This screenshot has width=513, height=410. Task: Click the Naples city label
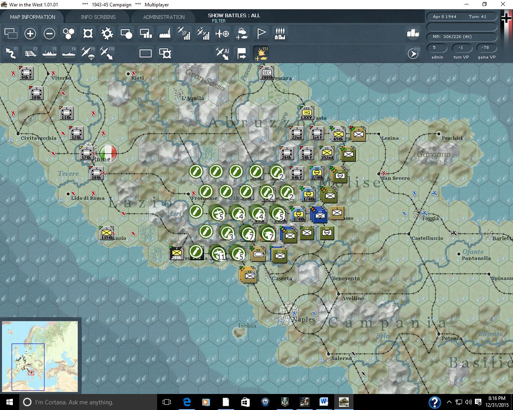click(x=303, y=319)
